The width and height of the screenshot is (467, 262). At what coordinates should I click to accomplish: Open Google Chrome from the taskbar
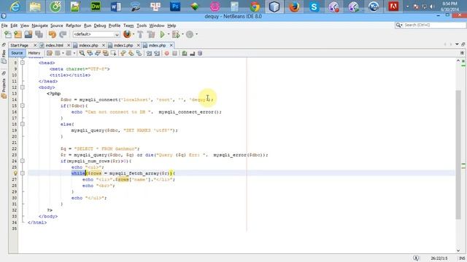255,7
